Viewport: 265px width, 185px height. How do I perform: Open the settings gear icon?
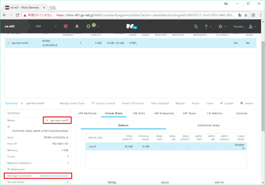220,27
